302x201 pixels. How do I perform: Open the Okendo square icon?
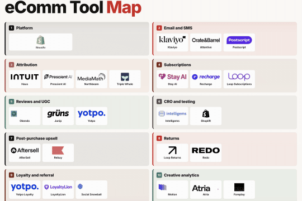[14, 114]
